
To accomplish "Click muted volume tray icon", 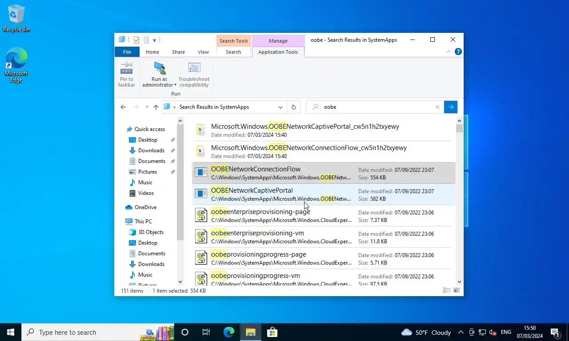I will (x=493, y=332).
